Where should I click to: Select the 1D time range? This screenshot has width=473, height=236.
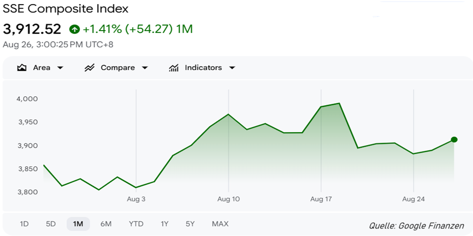(x=24, y=224)
